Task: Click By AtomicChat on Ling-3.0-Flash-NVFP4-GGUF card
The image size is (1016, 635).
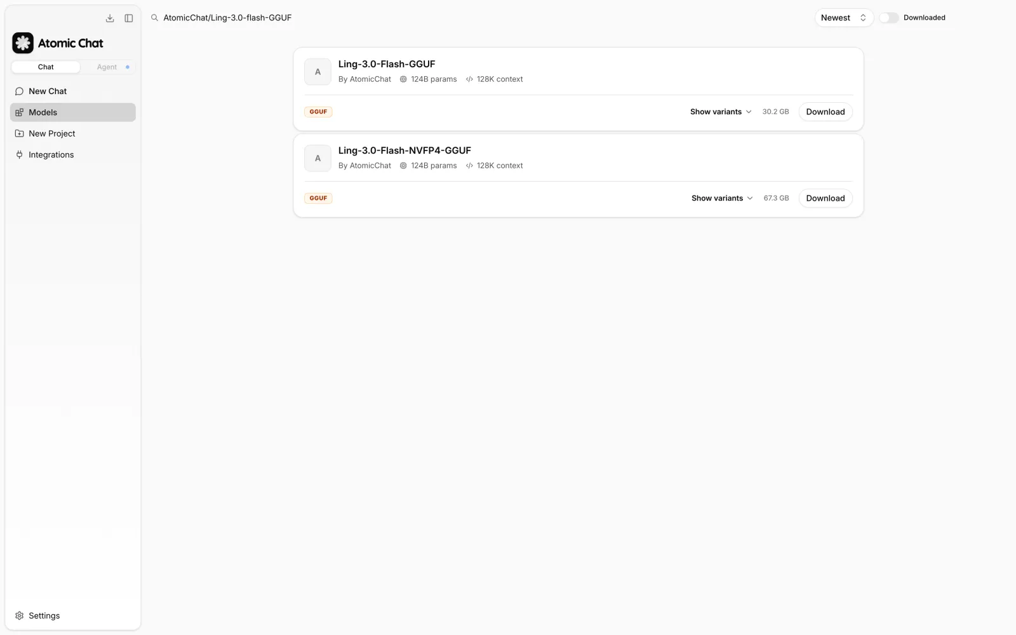Action: point(364,166)
